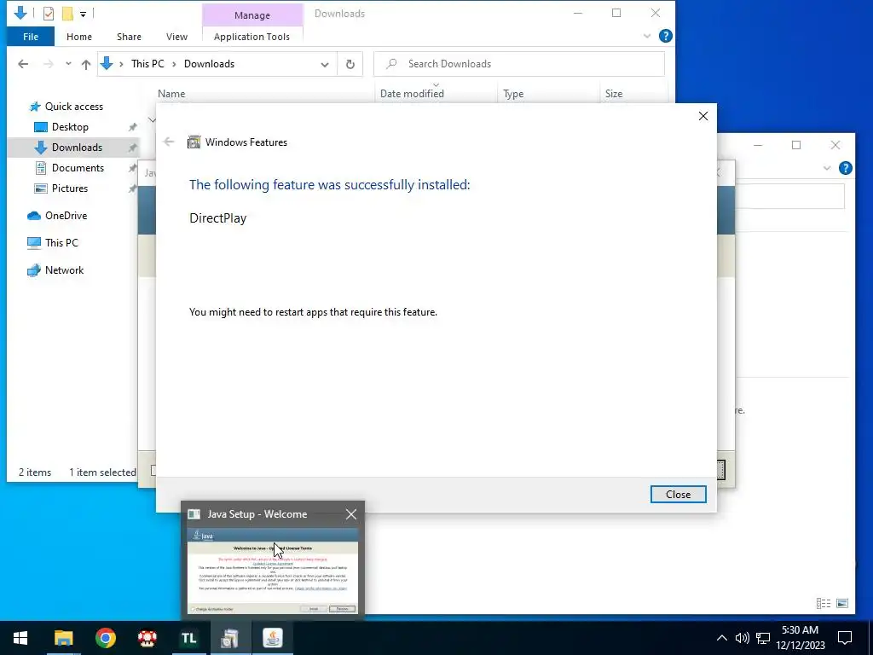Go forward using the explorer forward arrow
This screenshot has height=655, width=873.
pos(49,64)
